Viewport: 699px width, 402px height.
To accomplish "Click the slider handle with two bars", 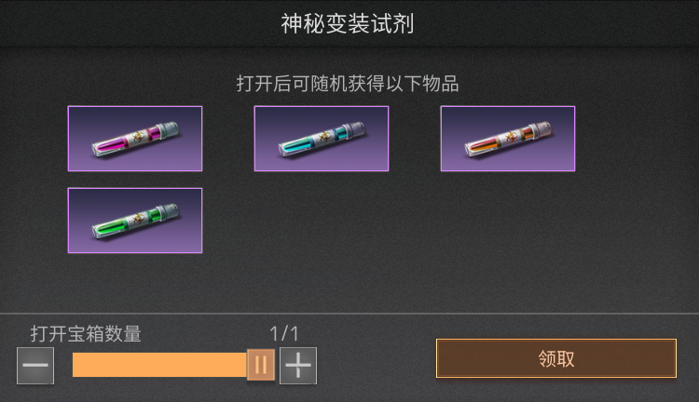I will click(x=261, y=365).
